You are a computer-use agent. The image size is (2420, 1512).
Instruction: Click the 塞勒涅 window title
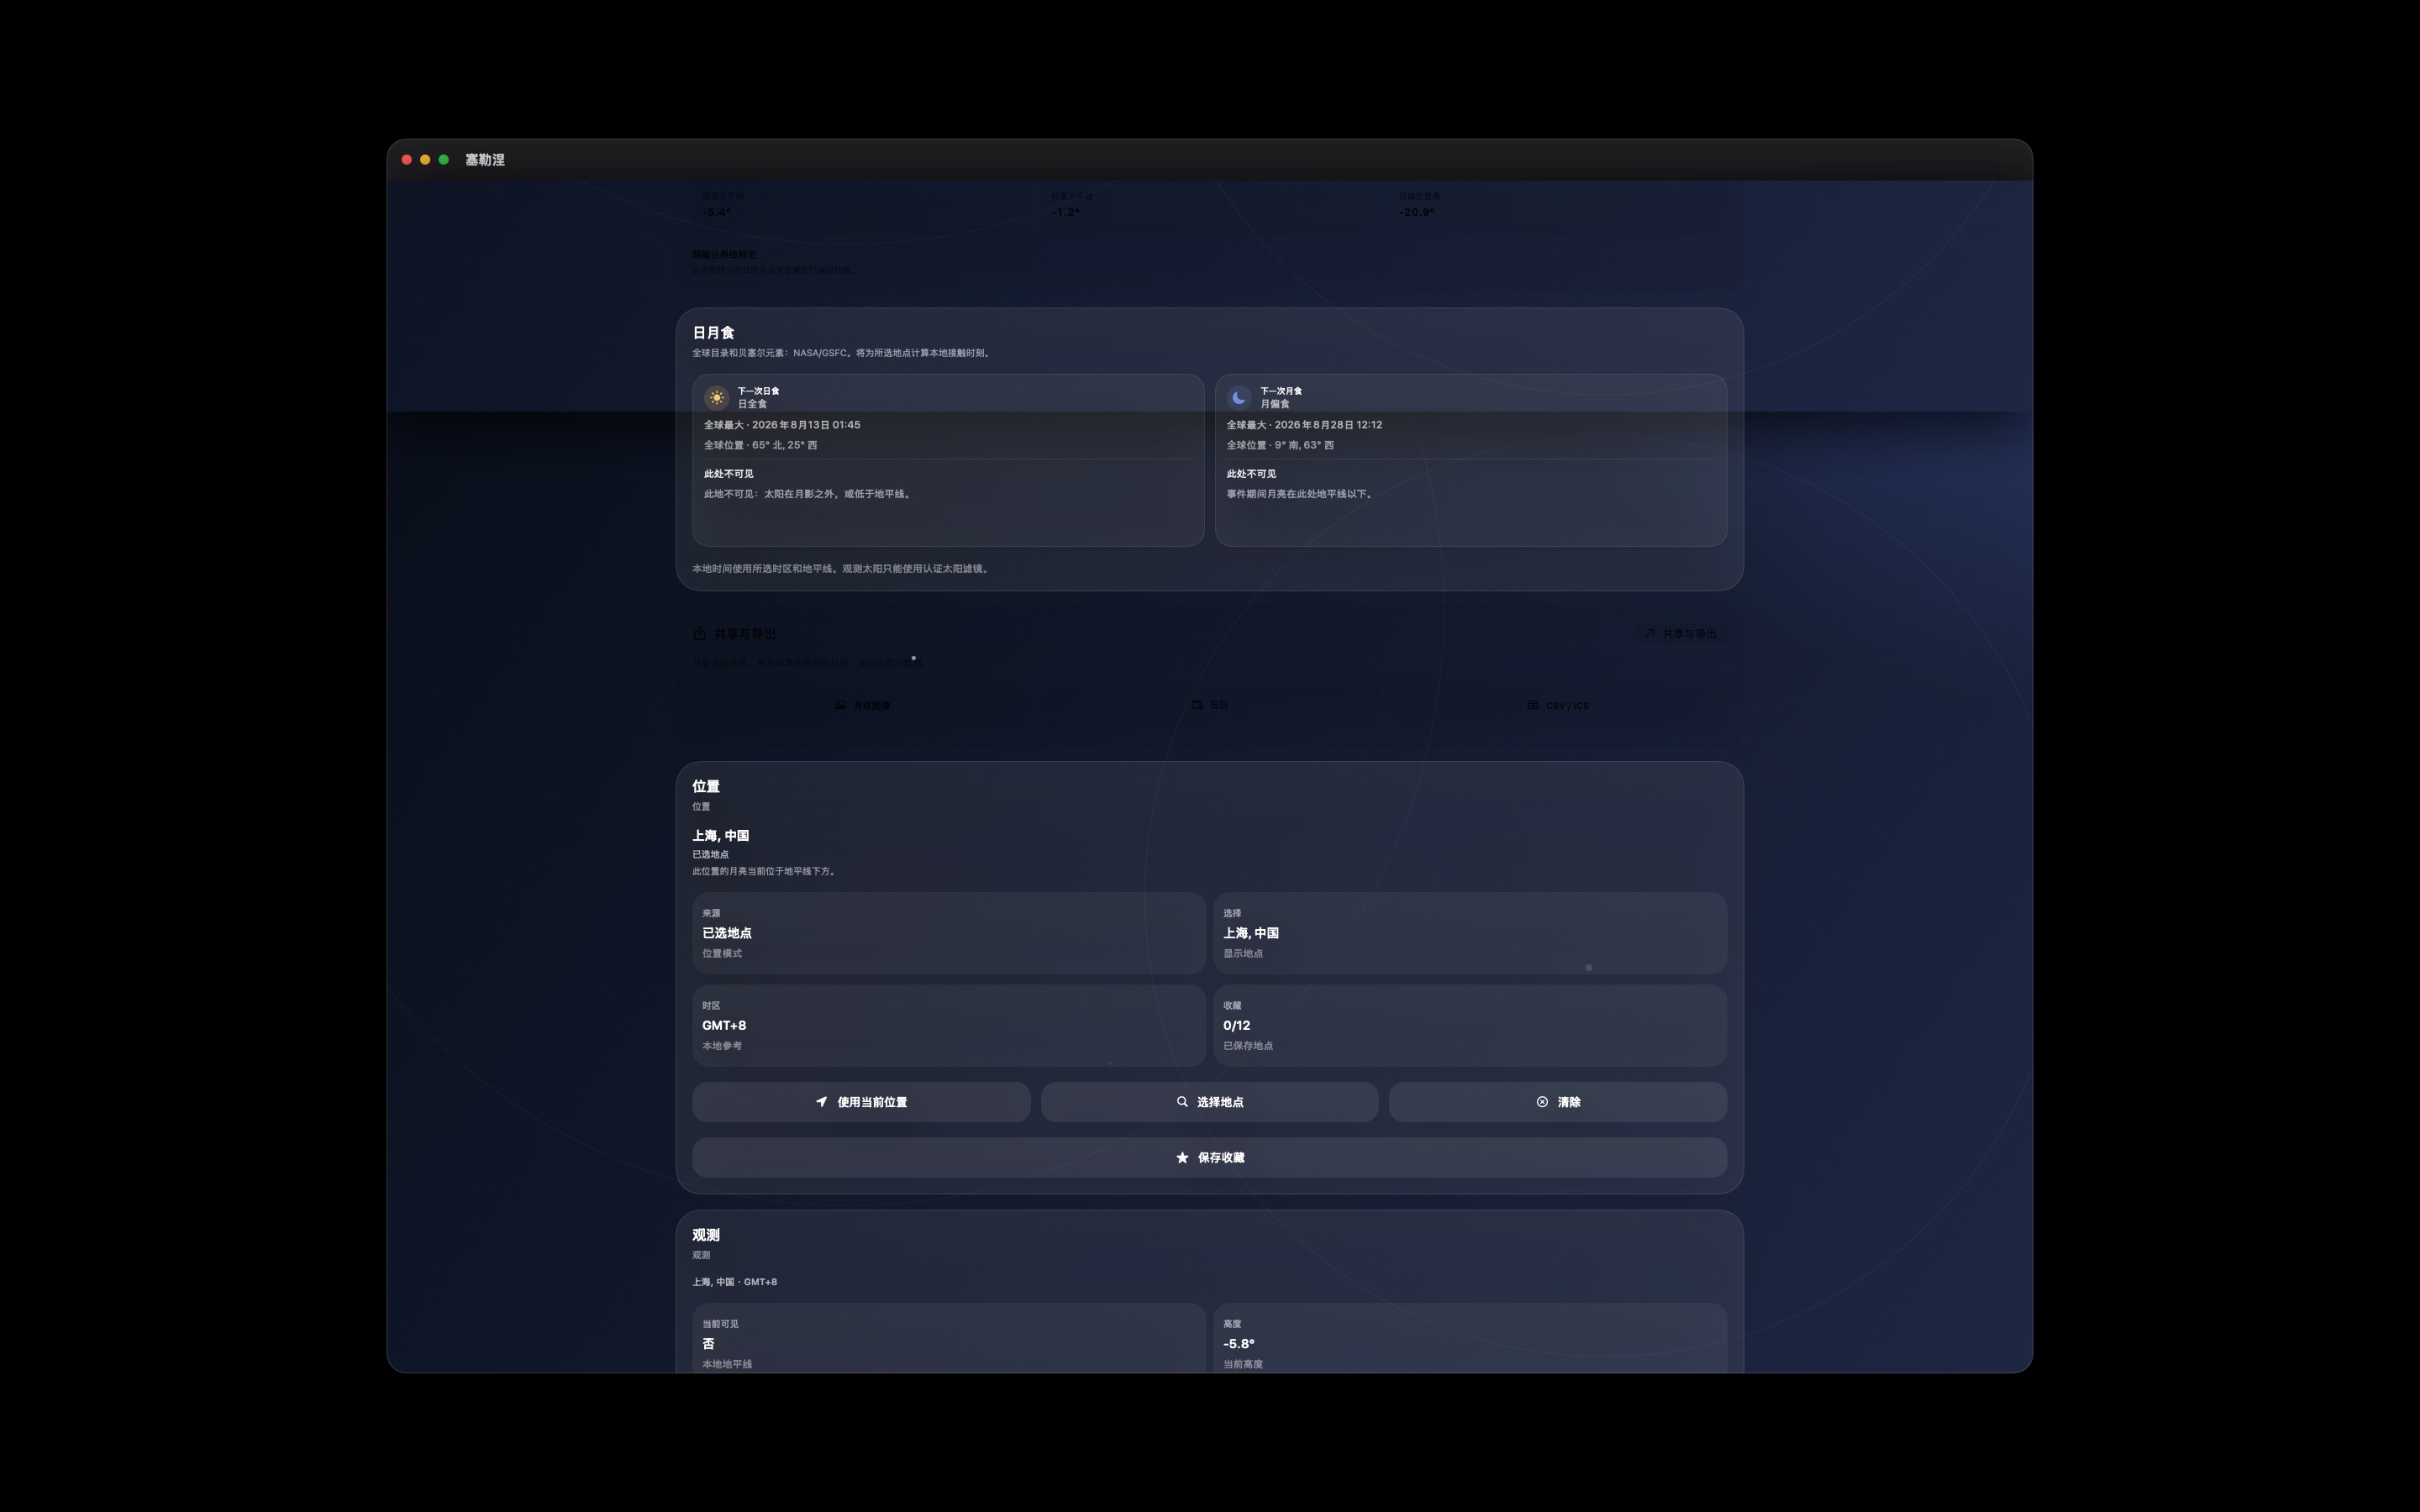coord(485,160)
